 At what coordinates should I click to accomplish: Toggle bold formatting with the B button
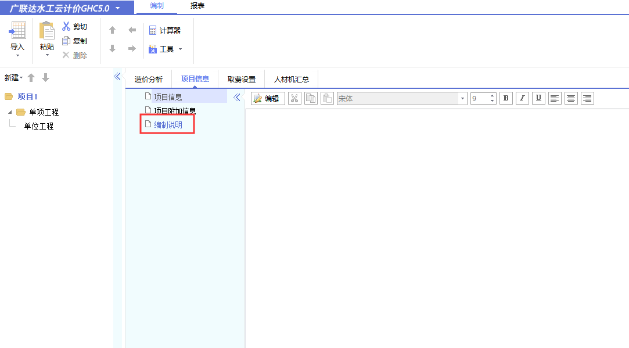point(506,98)
